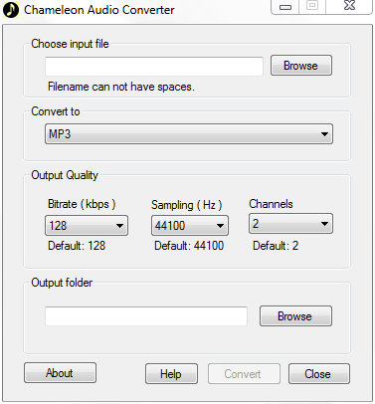Open the Sampling Hz dropdown

pos(190,226)
